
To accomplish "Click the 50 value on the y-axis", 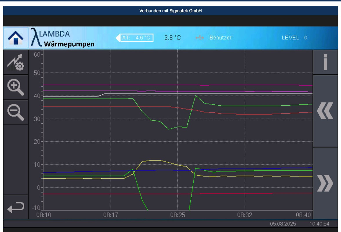I will point(37,73).
